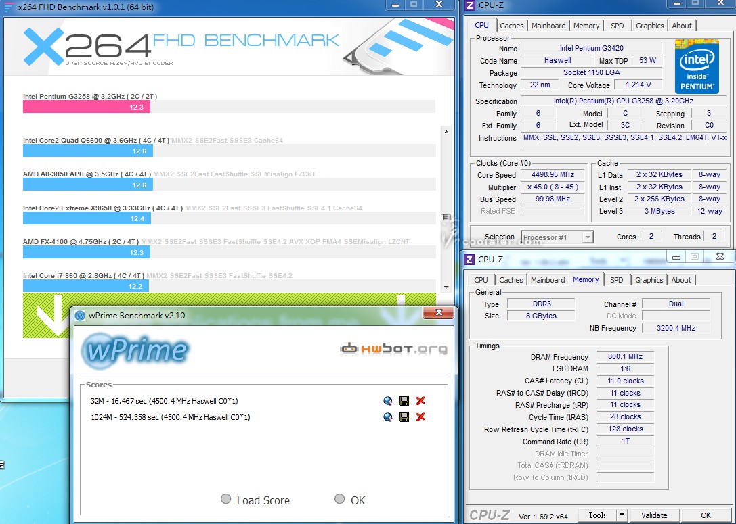Click the Specification G3258 @ 3.20GHz text
The height and width of the screenshot is (524, 736).
[624, 101]
